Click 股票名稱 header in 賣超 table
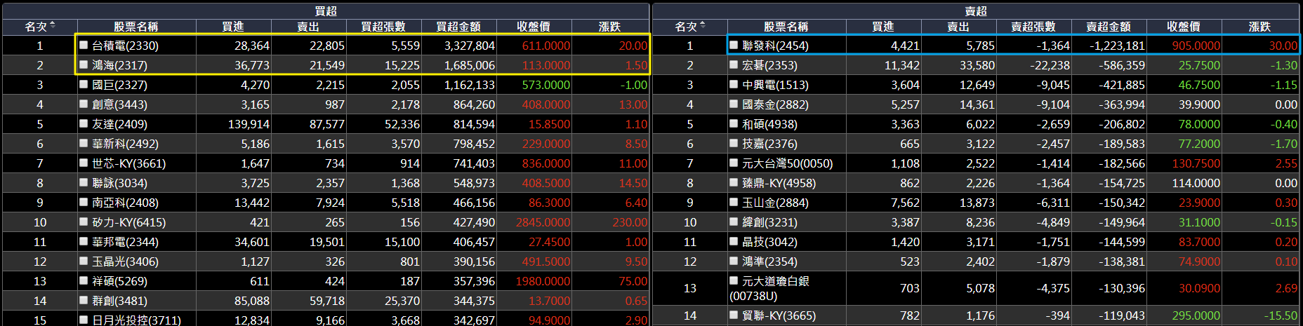Screen dimensions: 1303x326 [786, 27]
